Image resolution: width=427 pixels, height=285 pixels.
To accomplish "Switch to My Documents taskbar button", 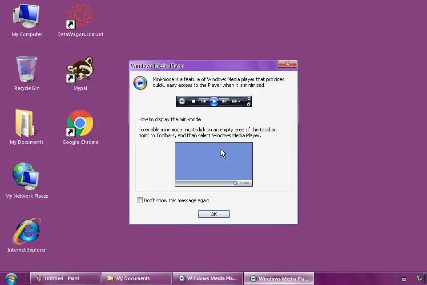I will [137, 278].
